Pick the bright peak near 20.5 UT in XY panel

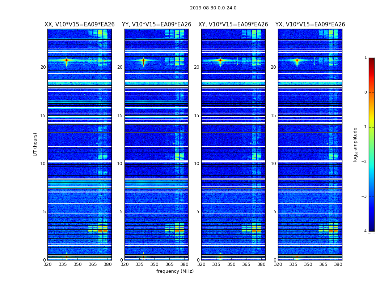click(220, 60)
